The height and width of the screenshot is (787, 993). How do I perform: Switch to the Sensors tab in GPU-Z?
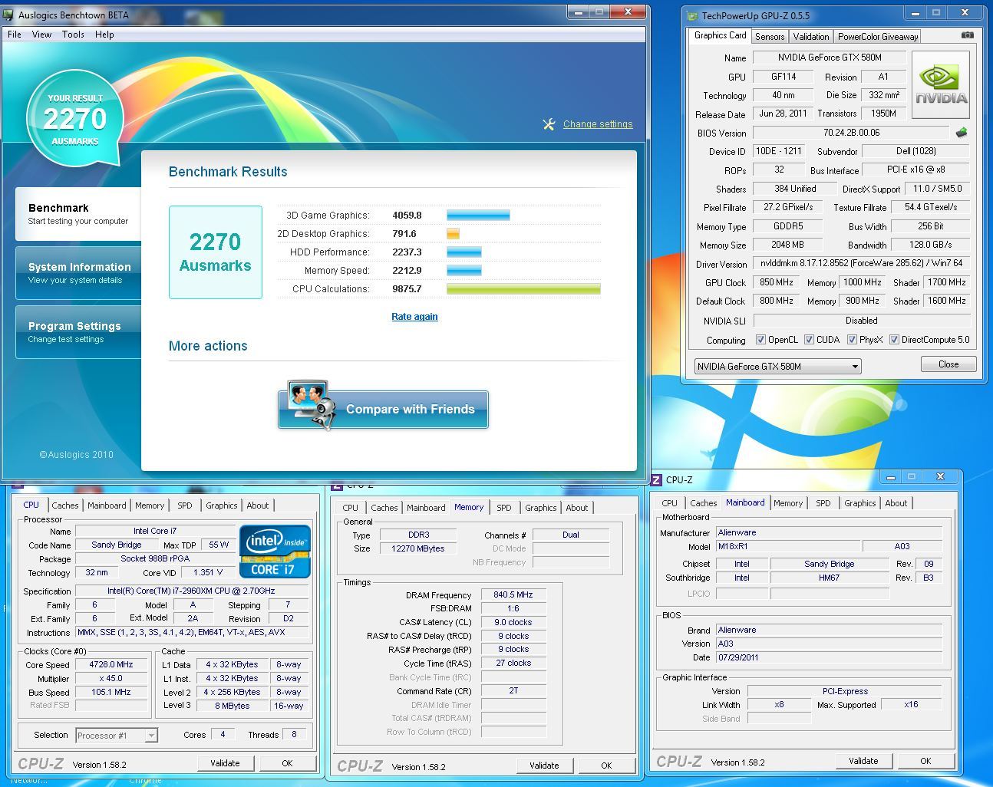pos(770,37)
